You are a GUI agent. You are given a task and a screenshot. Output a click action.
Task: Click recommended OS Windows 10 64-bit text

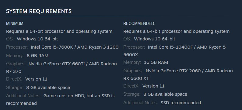click(x=155, y=39)
